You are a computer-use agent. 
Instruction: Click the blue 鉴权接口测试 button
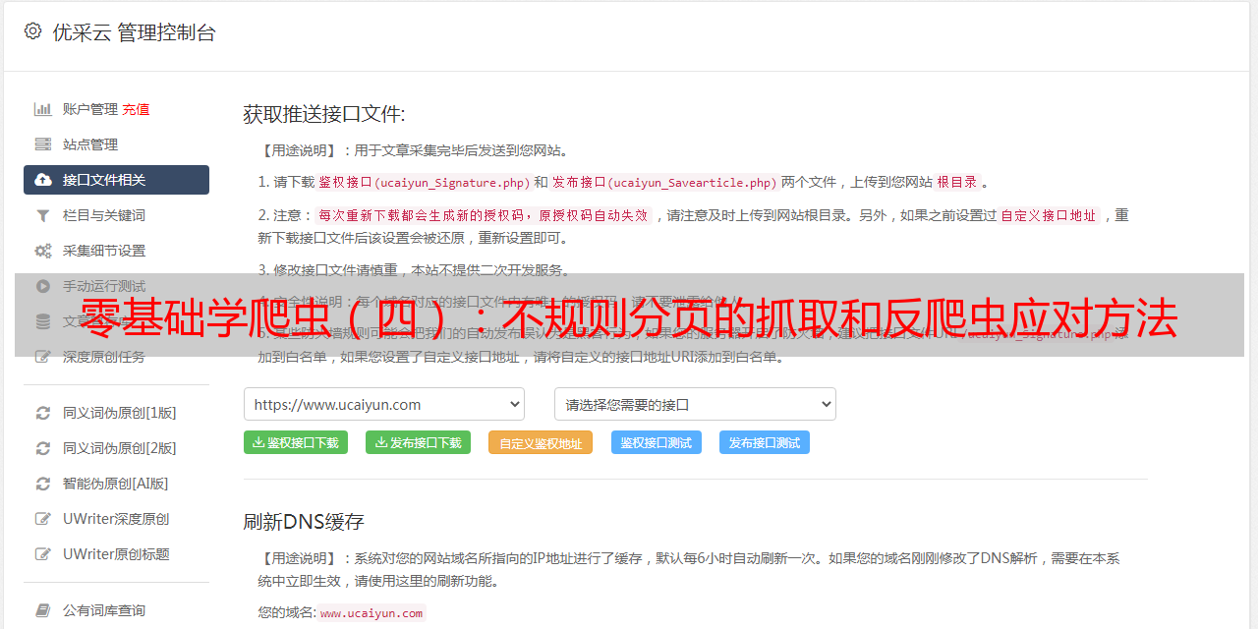pyautogui.click(x=657, y=442)
